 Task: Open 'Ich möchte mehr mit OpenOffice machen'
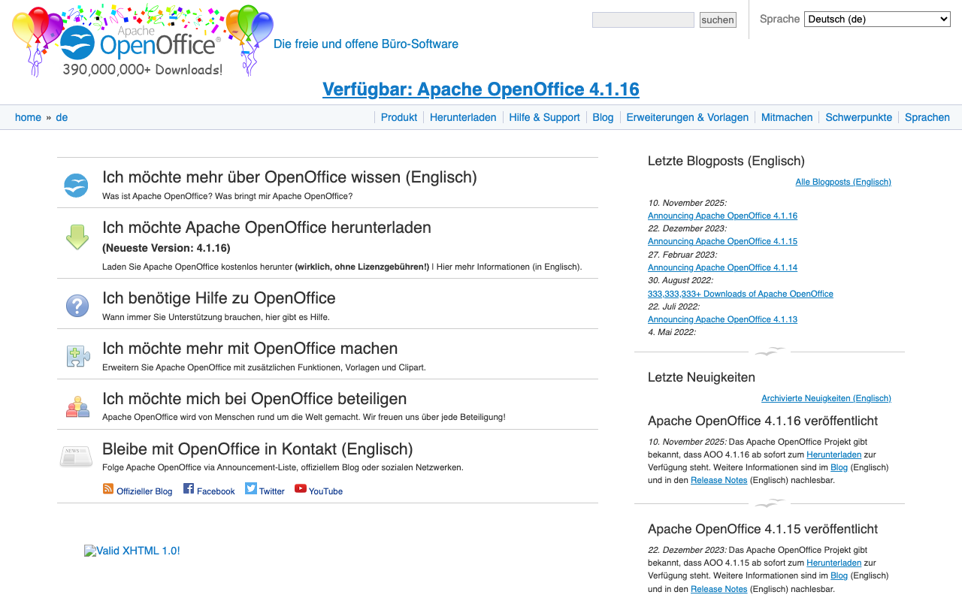pos(250,349)
